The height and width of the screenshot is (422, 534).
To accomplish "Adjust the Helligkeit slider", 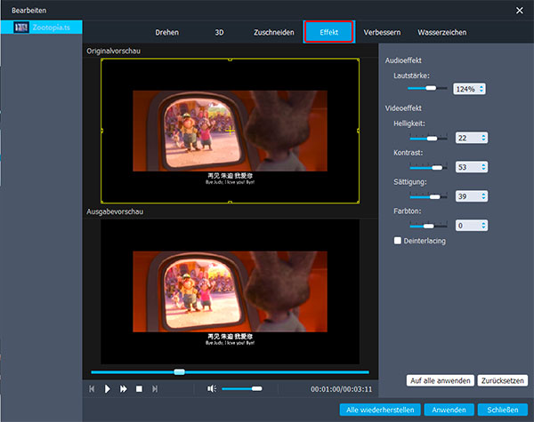I will (x=428, y=138).
